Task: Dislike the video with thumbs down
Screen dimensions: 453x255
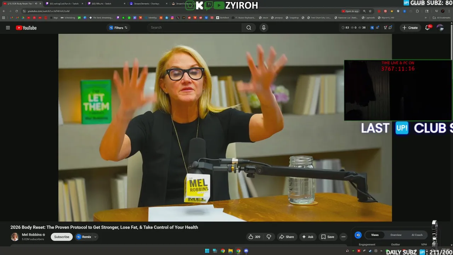Action: click(x=269, y=237)
